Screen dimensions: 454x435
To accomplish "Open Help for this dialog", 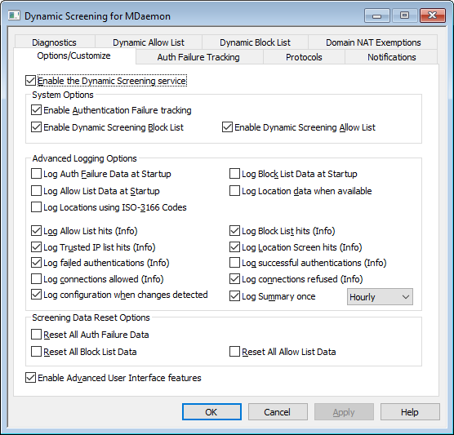I will coord(410,412).
